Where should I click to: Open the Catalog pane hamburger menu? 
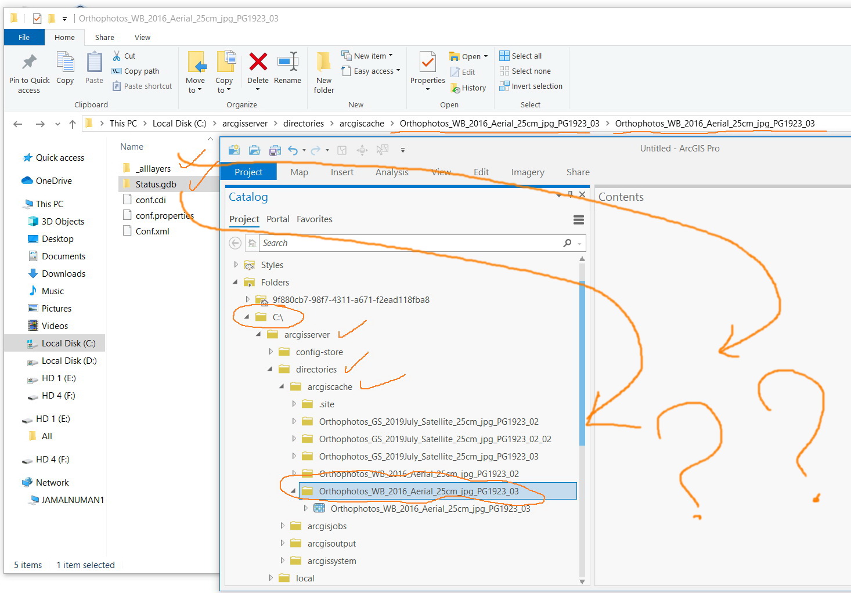(x=578, y=220)
